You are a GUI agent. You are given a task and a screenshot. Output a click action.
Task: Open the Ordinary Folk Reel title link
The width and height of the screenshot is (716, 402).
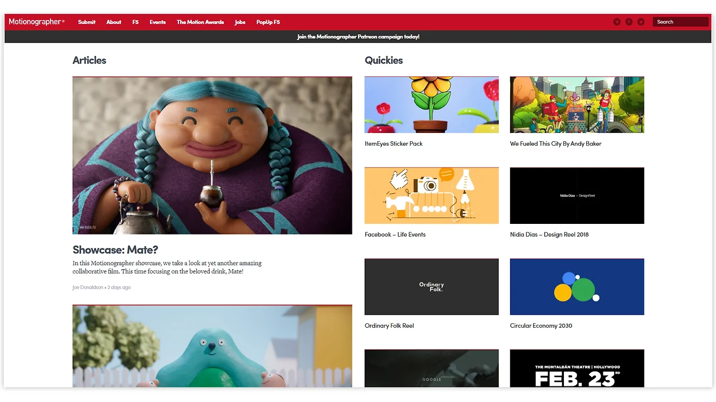tap(389, 326)
